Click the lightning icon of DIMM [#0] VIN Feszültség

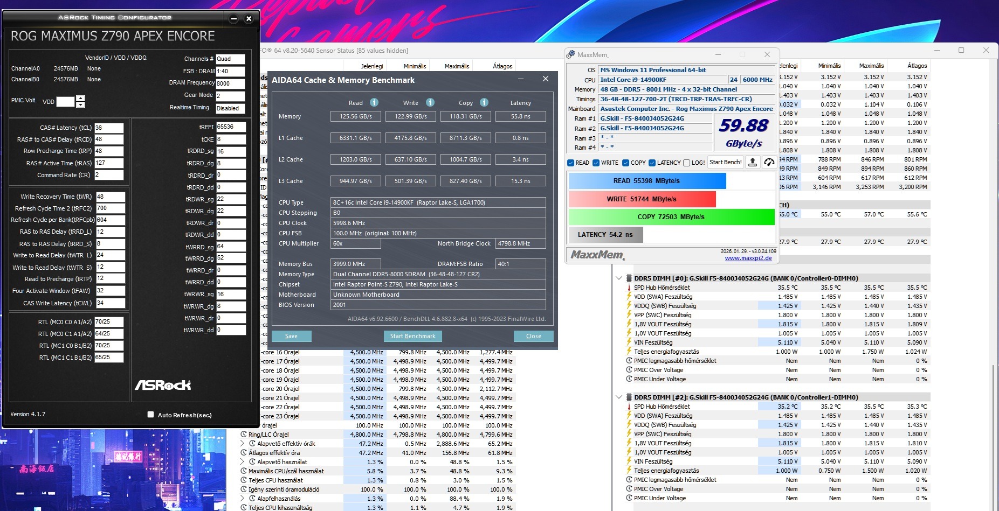pos(629,342)
